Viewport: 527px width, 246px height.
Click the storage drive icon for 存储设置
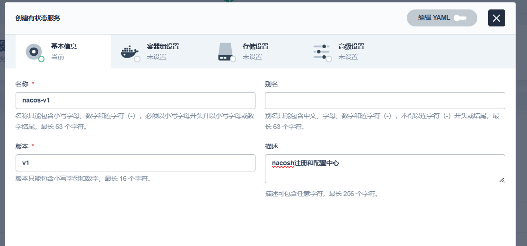226,51
